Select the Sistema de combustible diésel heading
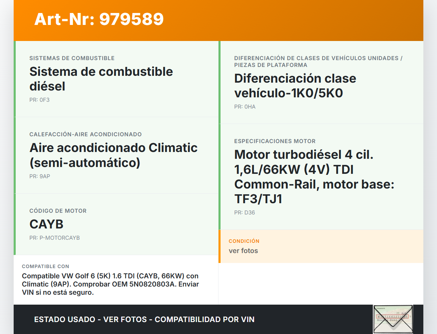This screenshot has width=437, height=334. point(101,79)
